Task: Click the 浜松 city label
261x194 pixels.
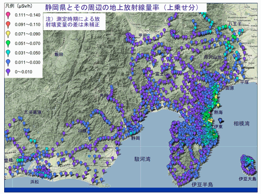Action: (x=35, y=182)
